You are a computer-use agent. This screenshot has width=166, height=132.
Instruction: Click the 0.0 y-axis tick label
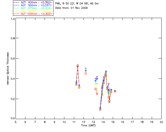(x=13, y=118)
